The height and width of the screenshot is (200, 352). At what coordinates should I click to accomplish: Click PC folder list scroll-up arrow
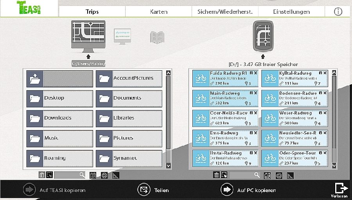168,73
